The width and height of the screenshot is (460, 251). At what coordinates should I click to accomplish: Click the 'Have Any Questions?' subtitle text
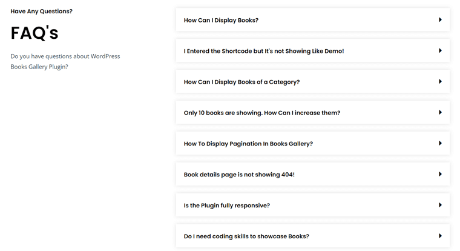41,11
